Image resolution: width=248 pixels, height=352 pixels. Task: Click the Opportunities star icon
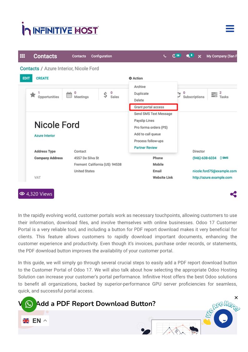33,95
